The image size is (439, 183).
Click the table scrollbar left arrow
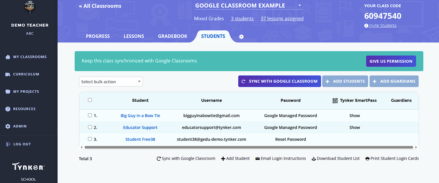click(x=82, y=147)
